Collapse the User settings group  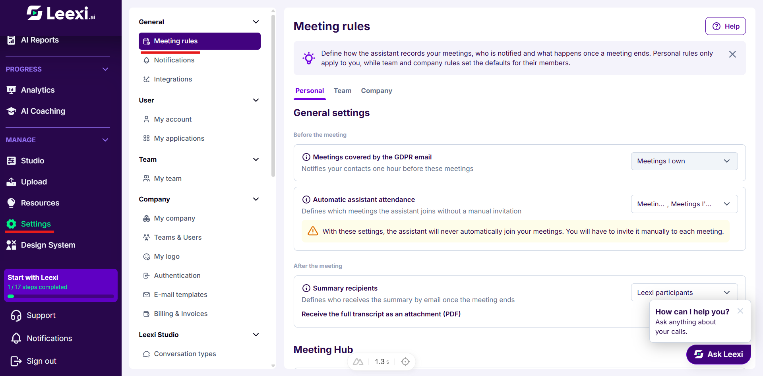(x=256, y=100)
